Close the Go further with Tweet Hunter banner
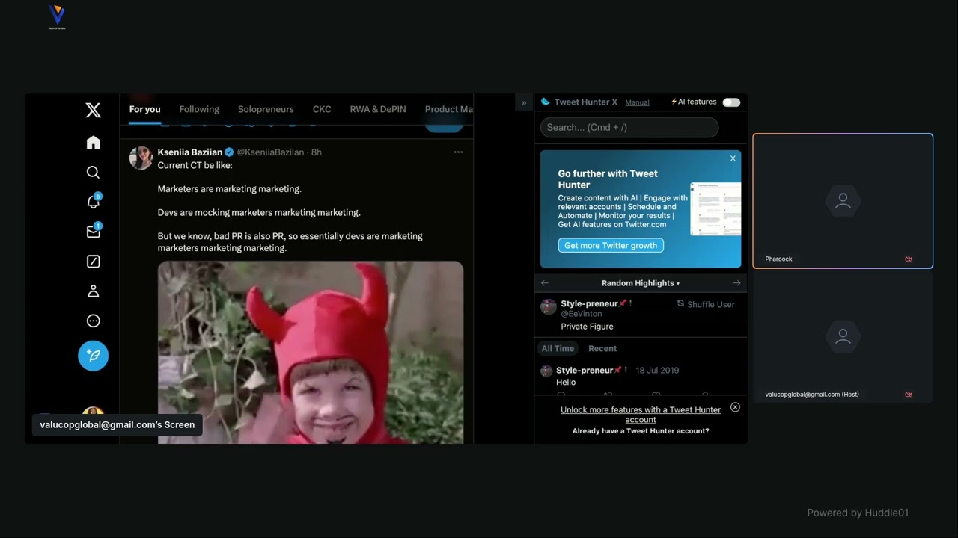 733,158
